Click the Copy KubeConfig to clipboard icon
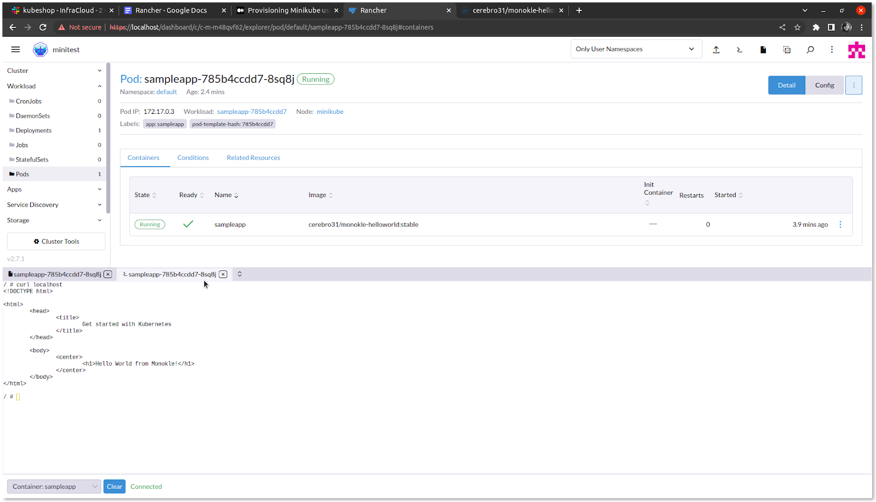The width and height of the screenshot is (876, 502). pyautogui.click(x=787, y=50)
